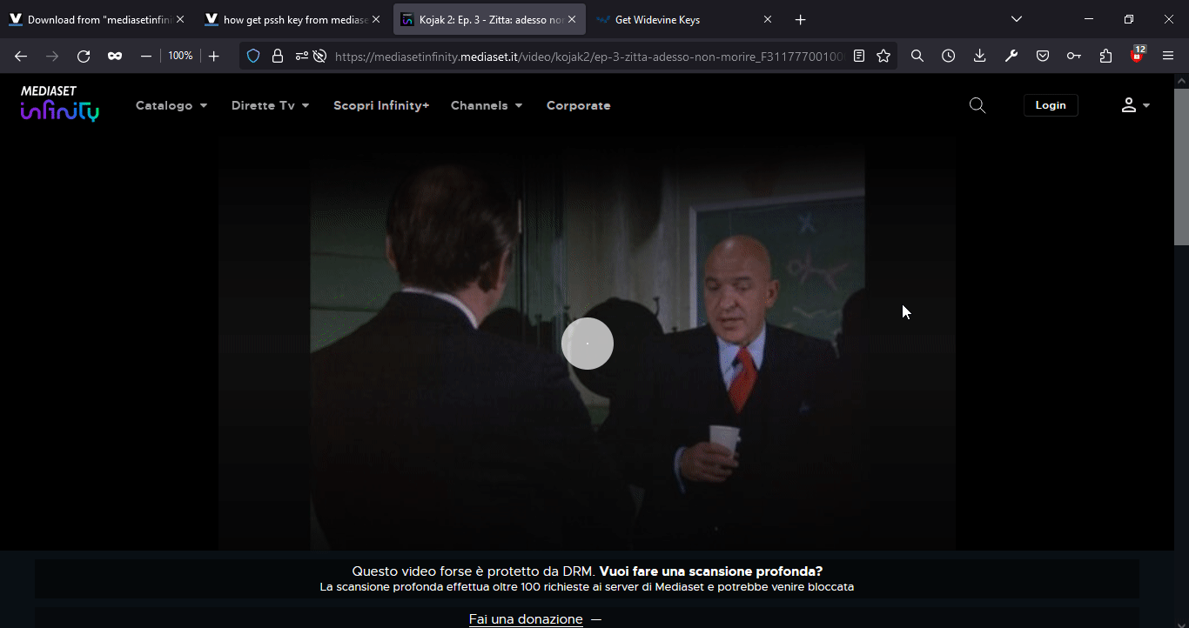Click the video player loading spinner

(588, 344)
